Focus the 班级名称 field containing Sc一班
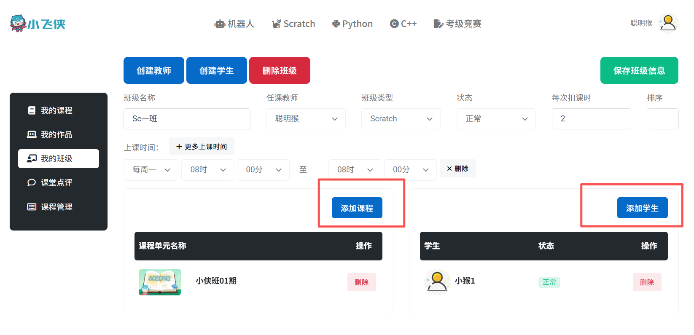Screen dimensions: 694x335 (187, 119)
